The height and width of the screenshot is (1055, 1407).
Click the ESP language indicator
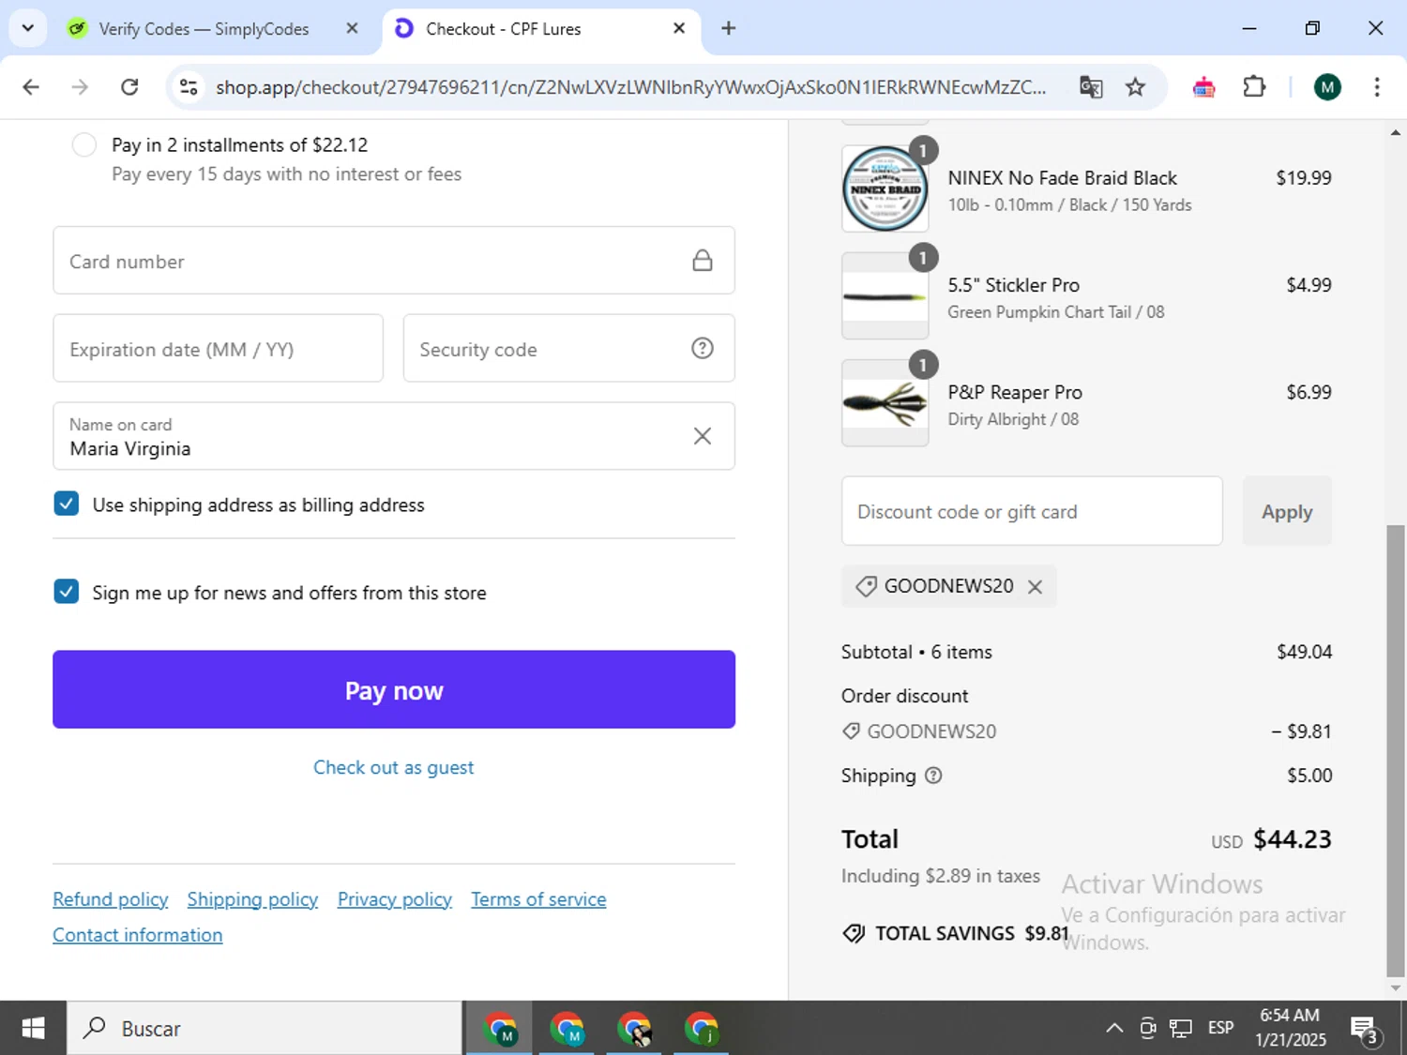[x=1220, y=1029]
